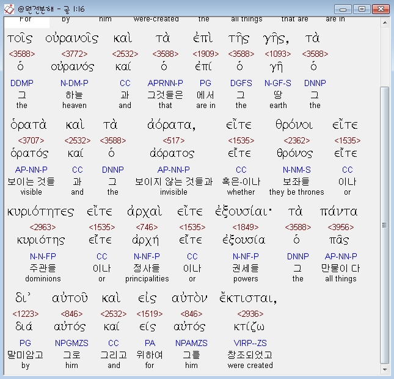Click Strong's number <3772>
Image resolution: width=394 pixels, height=379 pixels.
coord(75,54)
